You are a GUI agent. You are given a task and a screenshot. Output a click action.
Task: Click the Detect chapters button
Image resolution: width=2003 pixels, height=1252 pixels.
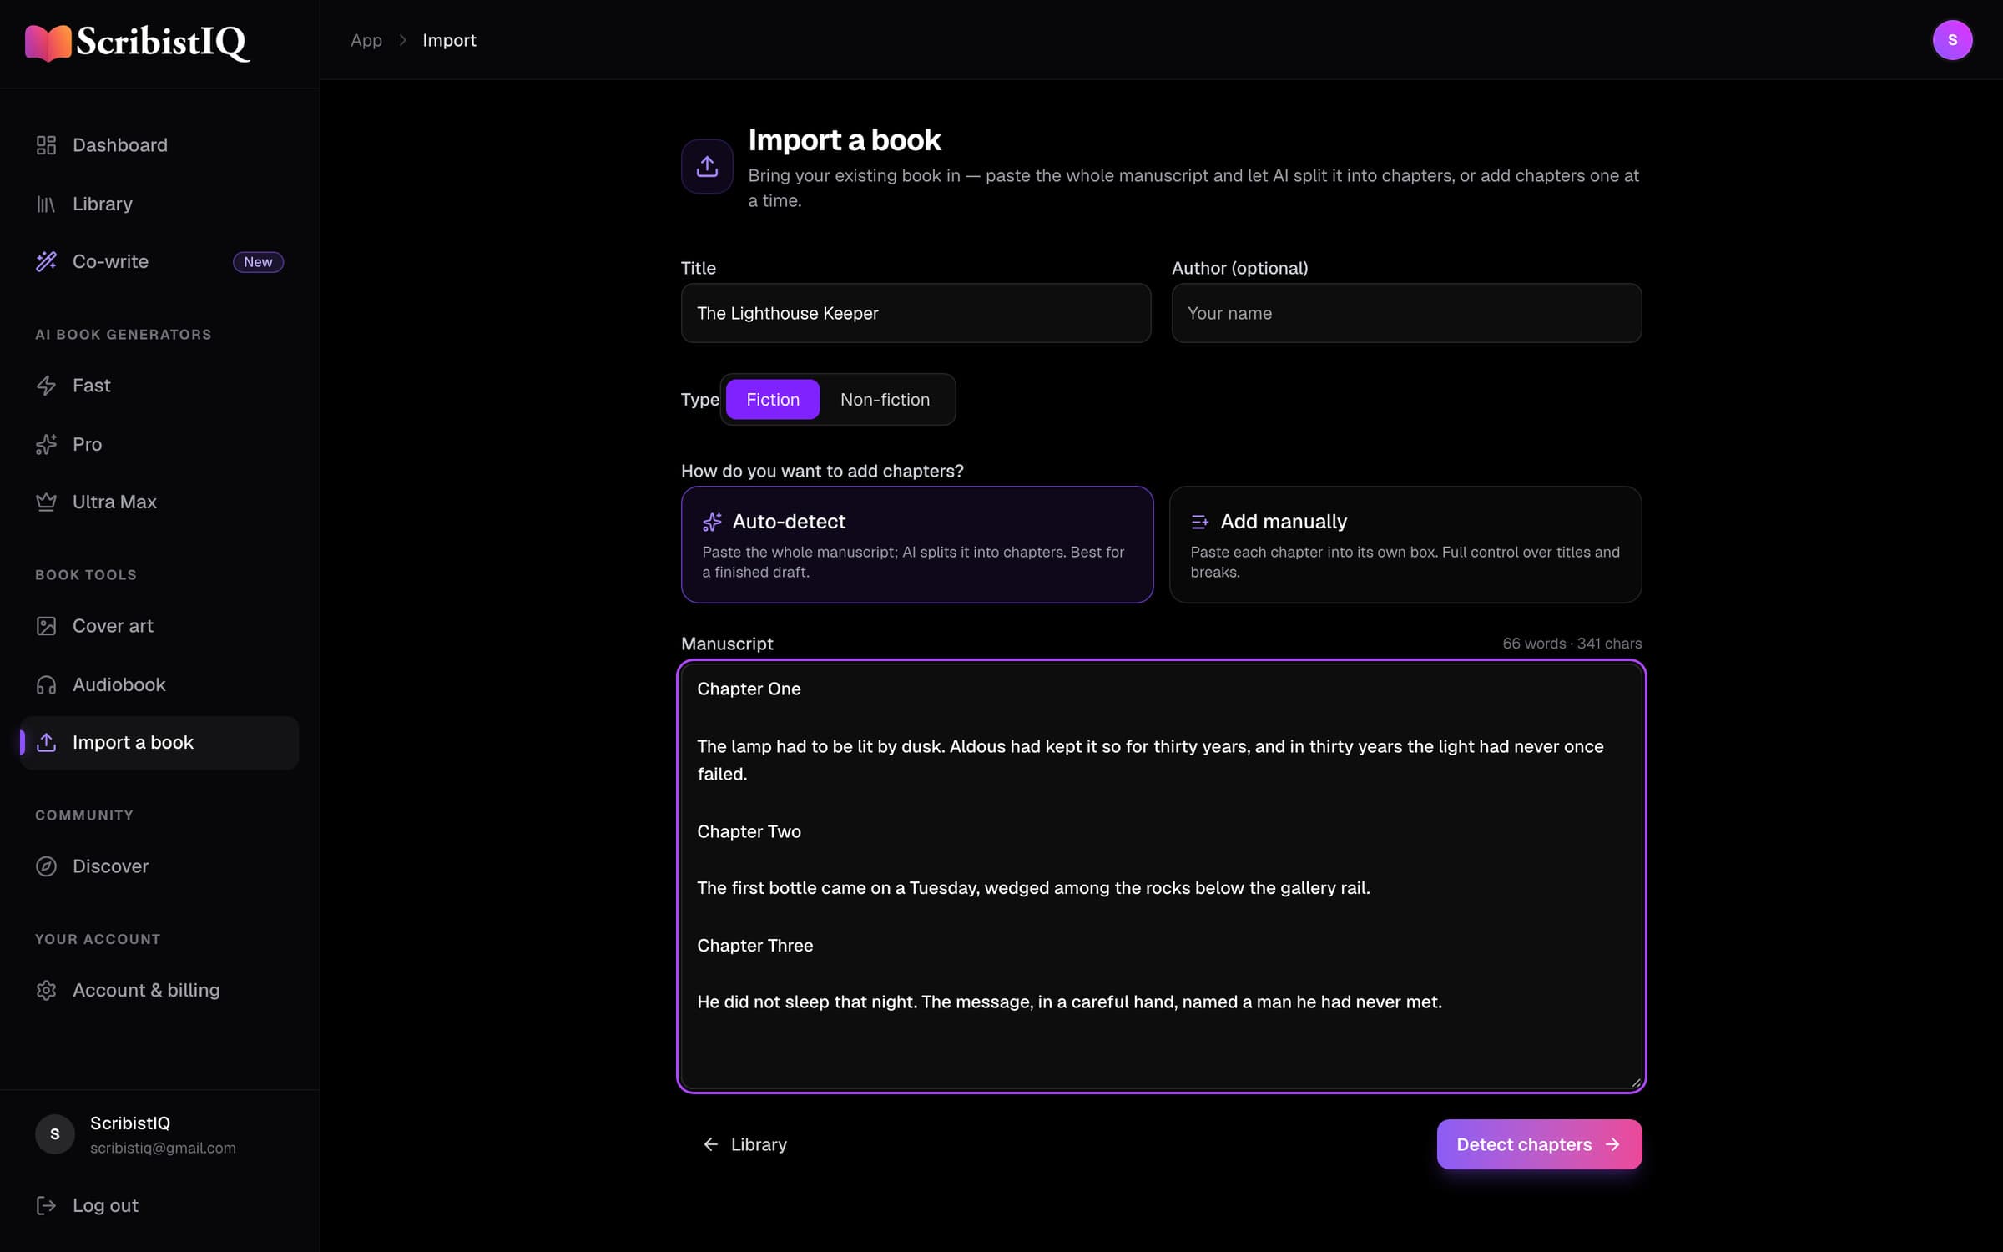[1539, 1144]
